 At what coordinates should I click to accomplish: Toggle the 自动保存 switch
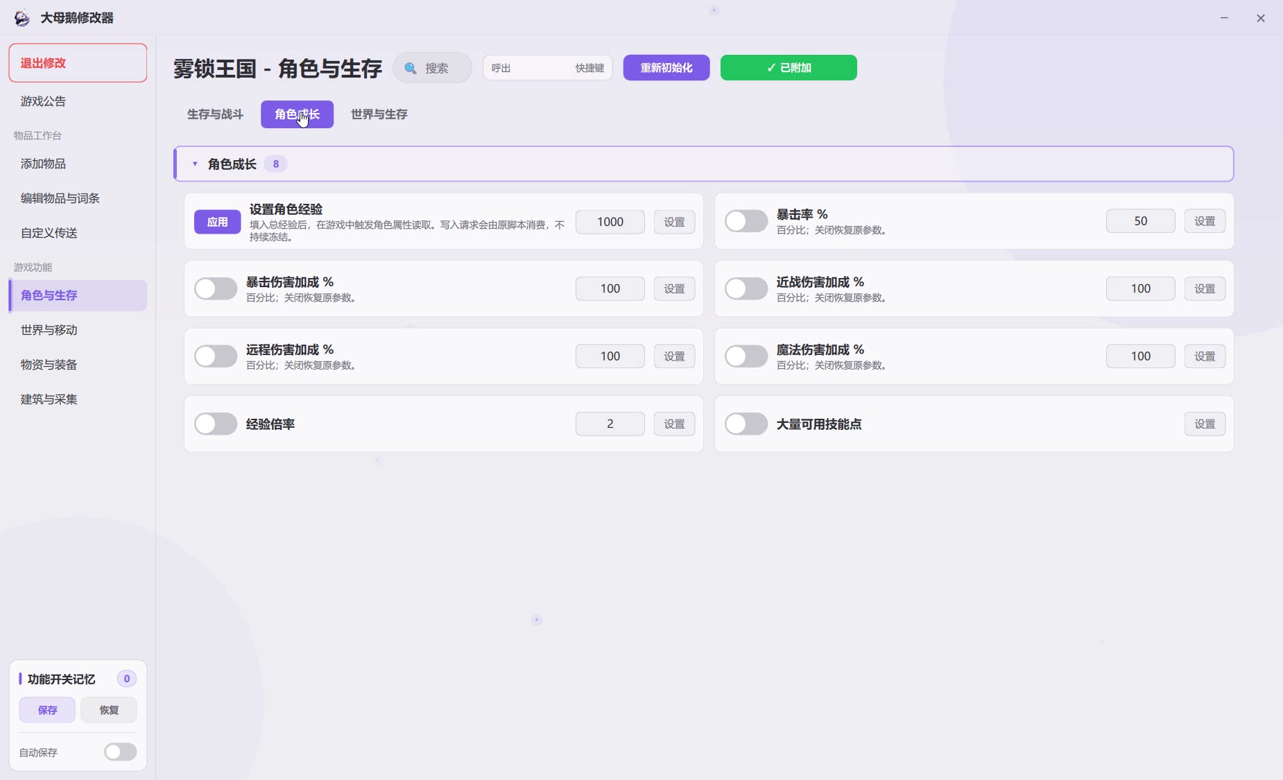pyautogui.click(x=121, y=752)
